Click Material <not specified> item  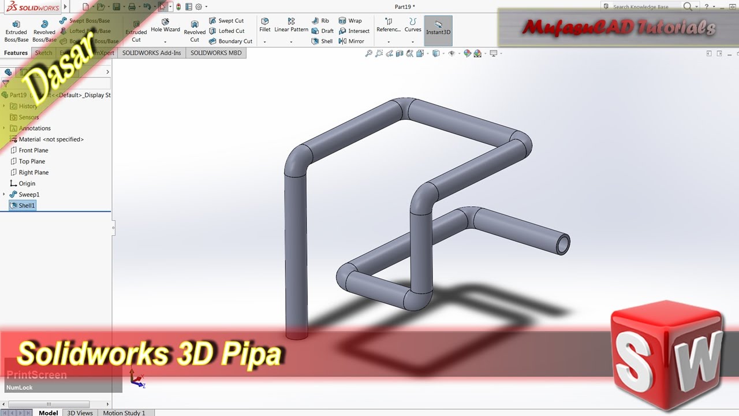tap(47, 139)
